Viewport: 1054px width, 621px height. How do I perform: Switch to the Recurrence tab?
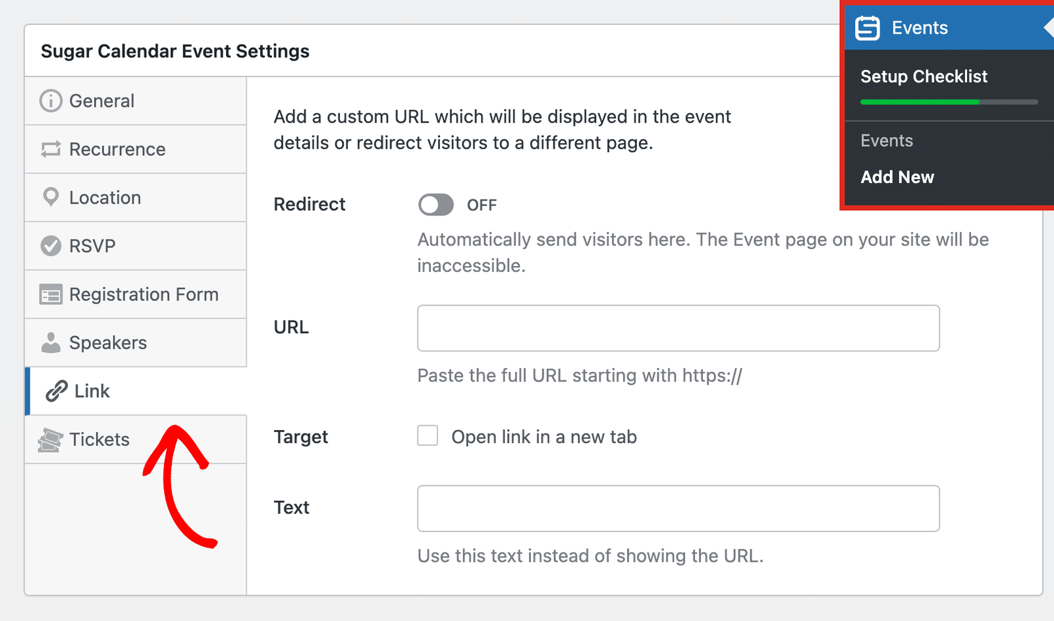point(136,149)
